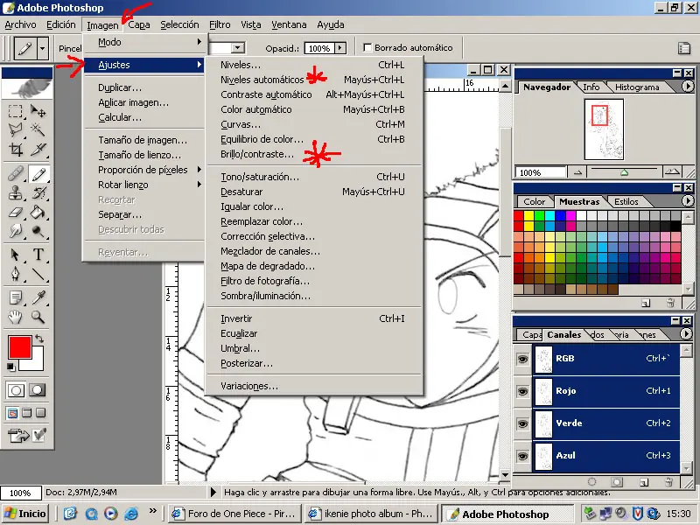Click the Inicio start button
700x525 pixels.
coord(26,514)
